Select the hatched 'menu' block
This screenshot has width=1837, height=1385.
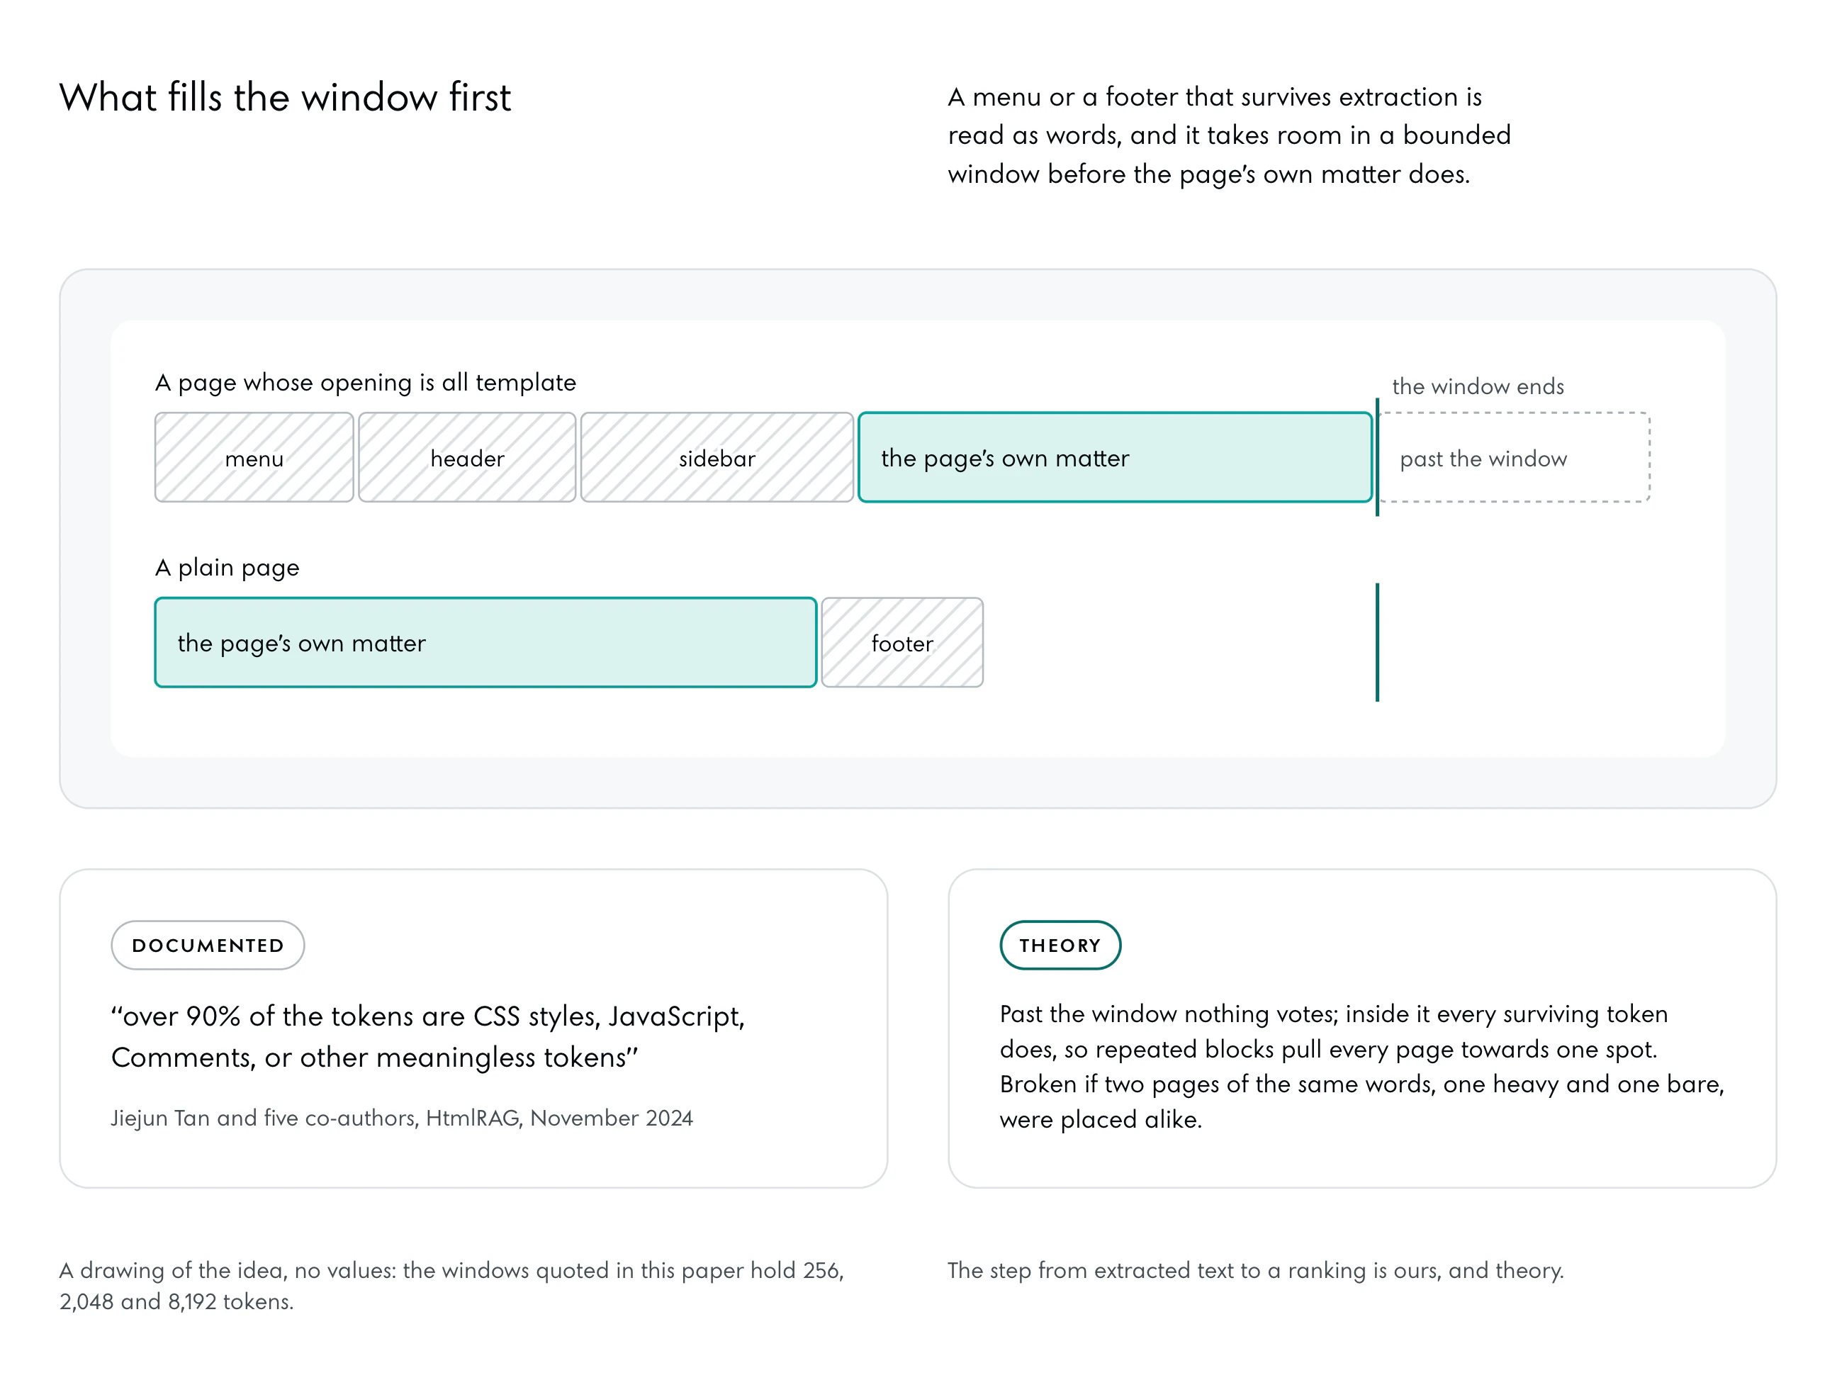click(x=254, y=457)
